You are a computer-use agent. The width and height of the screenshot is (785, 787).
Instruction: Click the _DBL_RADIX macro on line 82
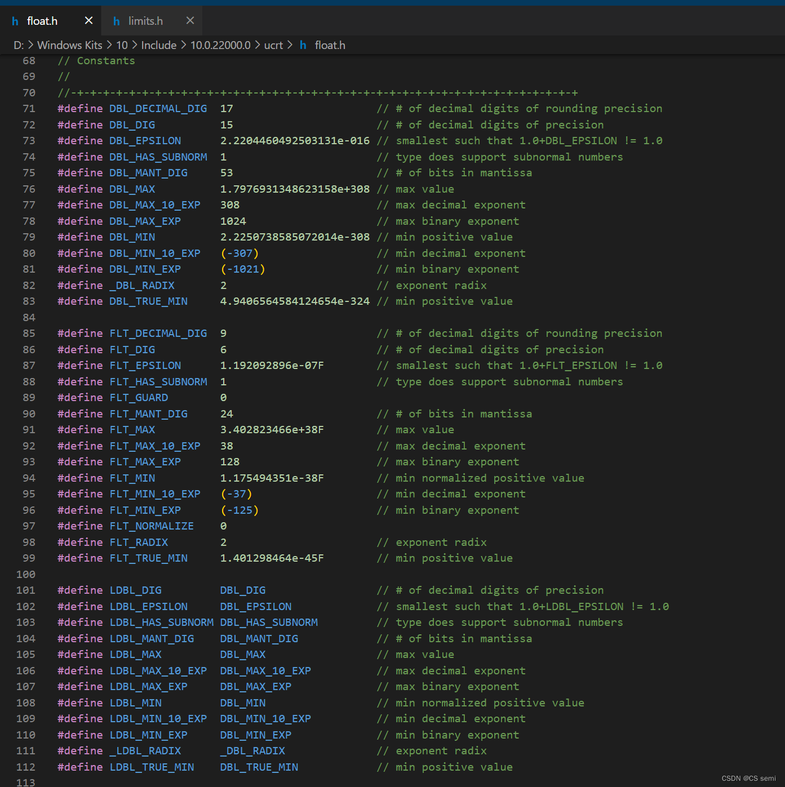point(142,286)
